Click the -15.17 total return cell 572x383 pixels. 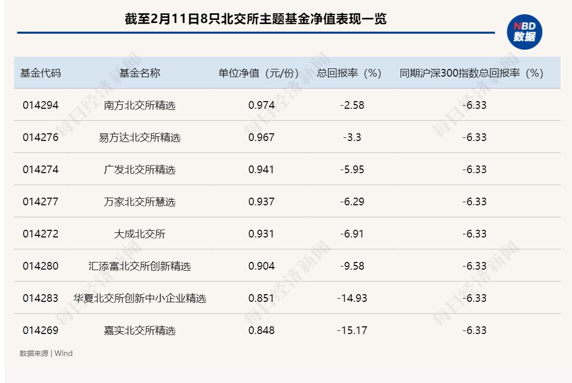pos(352,330)
